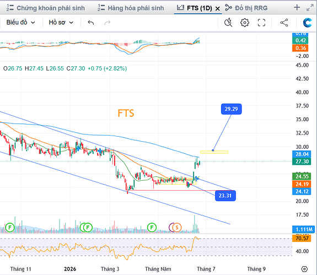Switch to Chứng khoán phái sinh tab
317x275 pixels.
point(46,8)
